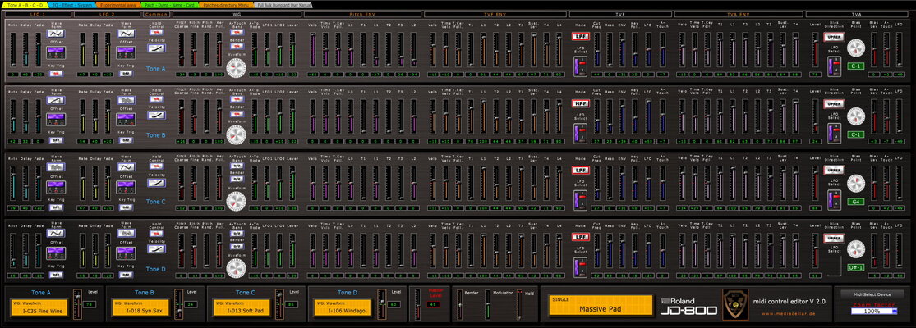The image size is (916, 328).
Task: Change Tone B TVF Mode HPF
Action: click(x=581, y=103)
